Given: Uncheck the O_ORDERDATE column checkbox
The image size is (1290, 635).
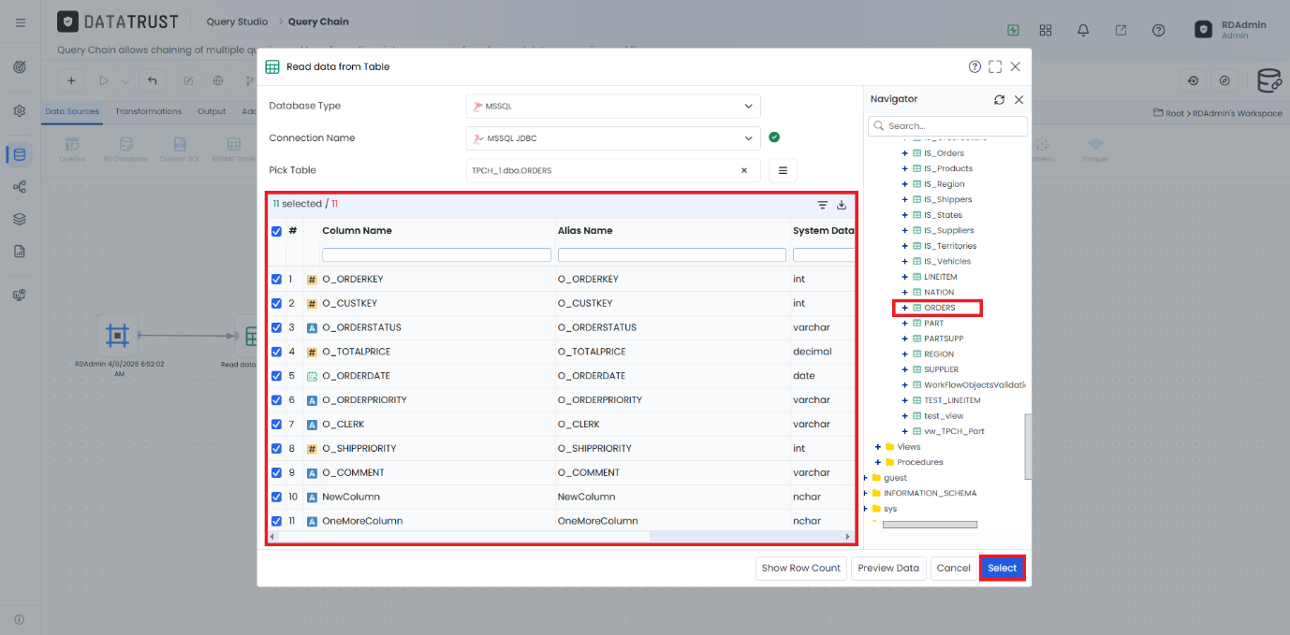Looking at the screenshot, I should [276, 376].
